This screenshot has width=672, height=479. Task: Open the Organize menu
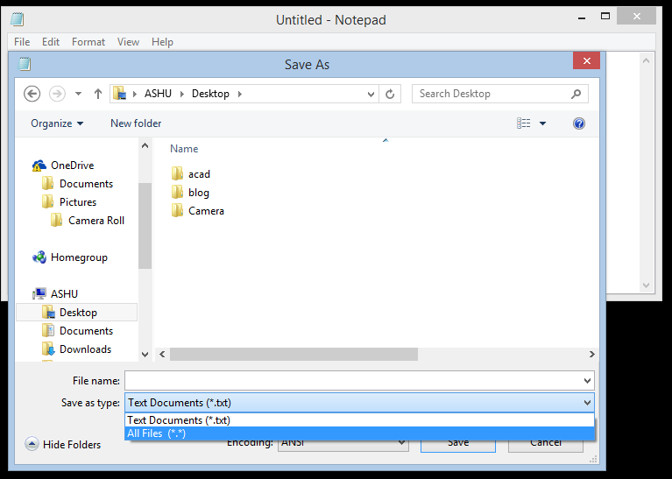(57, 123)
